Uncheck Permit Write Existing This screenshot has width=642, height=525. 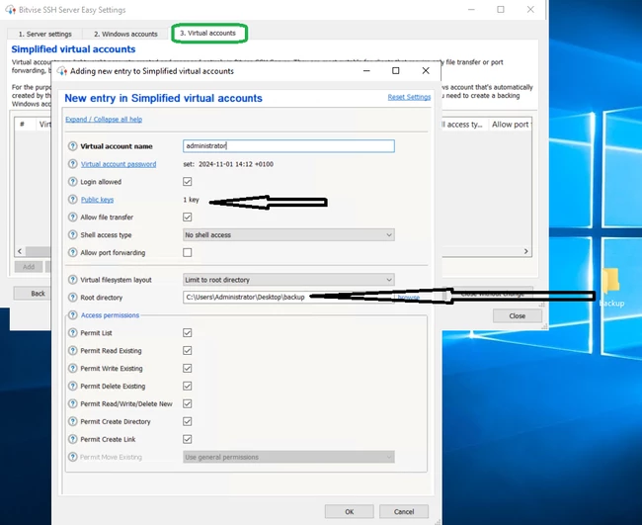tap(187, 368)
